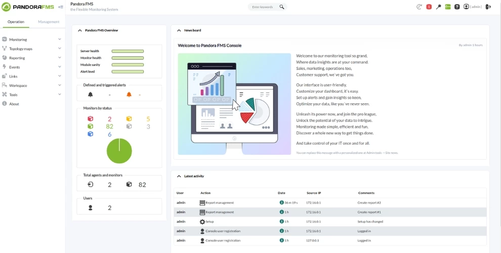
Task: Click the total monitors cube icon
Action: point(129,184)
